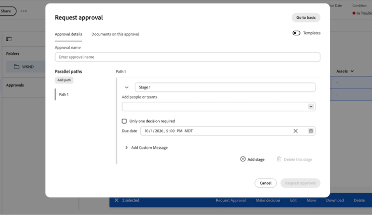Click the WKND folder icon

click(x=16, y=67)
